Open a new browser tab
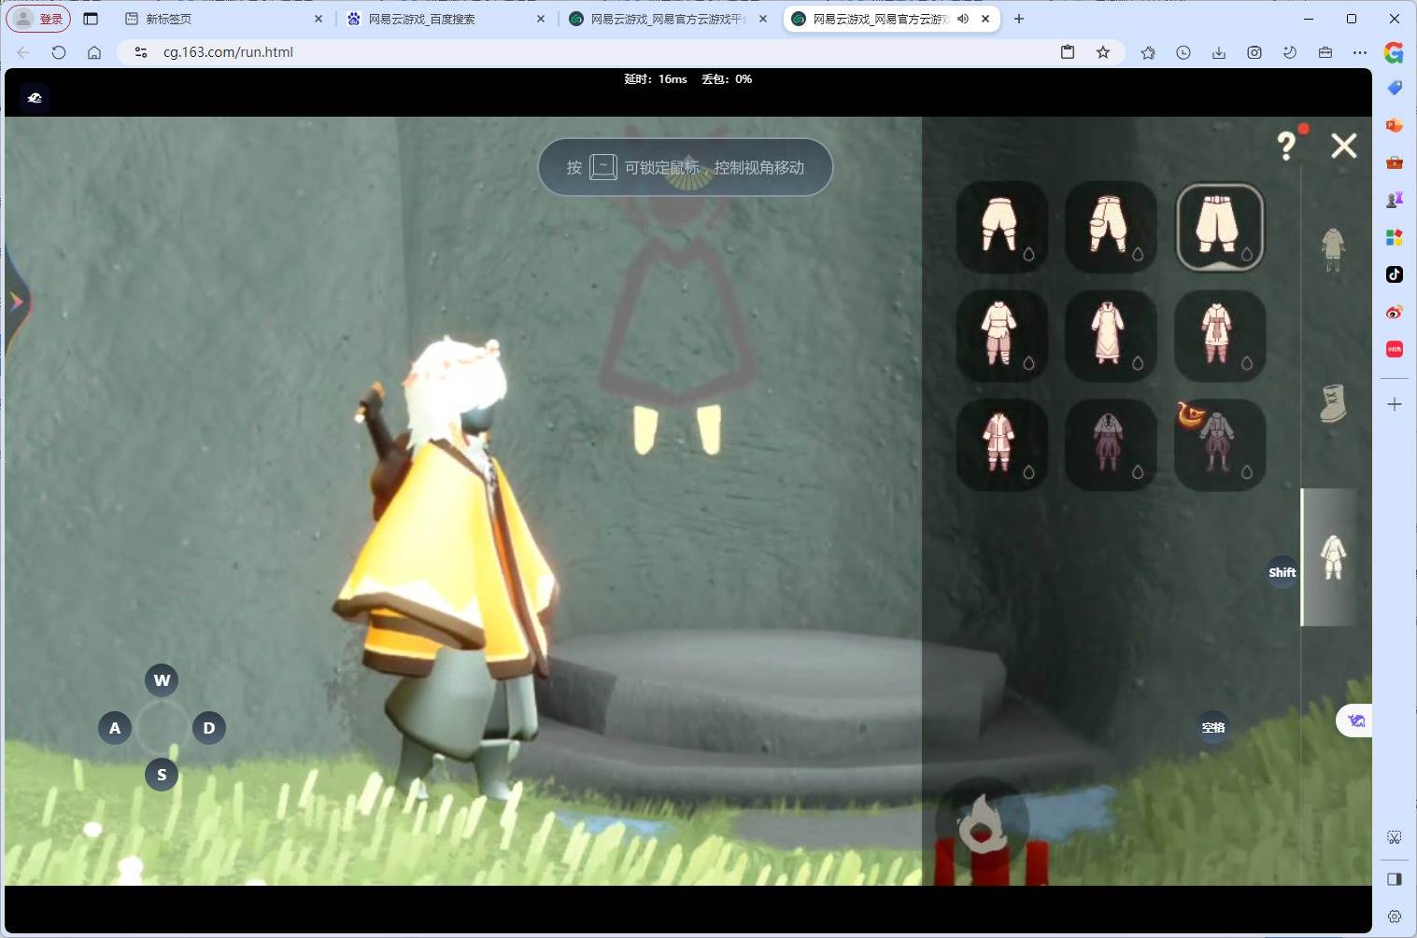Image resolution: width=1417 pixels, height=938 pixels. tap(1019, 19)
